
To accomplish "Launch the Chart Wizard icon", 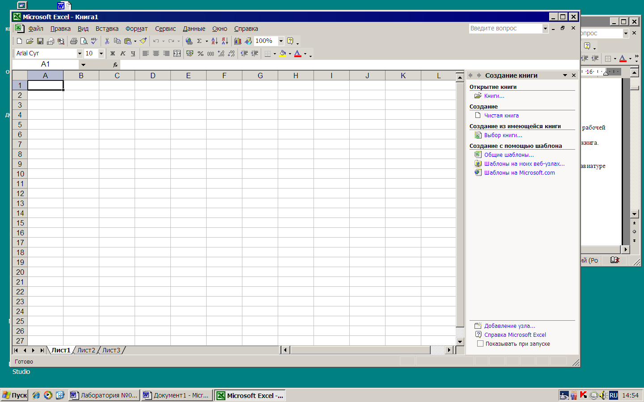I will (x=238, y=41).
